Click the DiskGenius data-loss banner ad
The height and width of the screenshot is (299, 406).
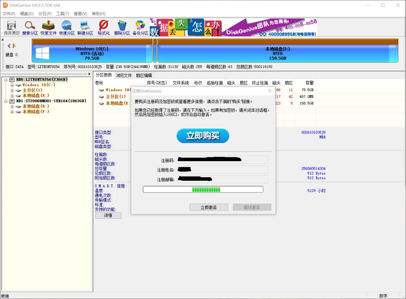(233, 27)
